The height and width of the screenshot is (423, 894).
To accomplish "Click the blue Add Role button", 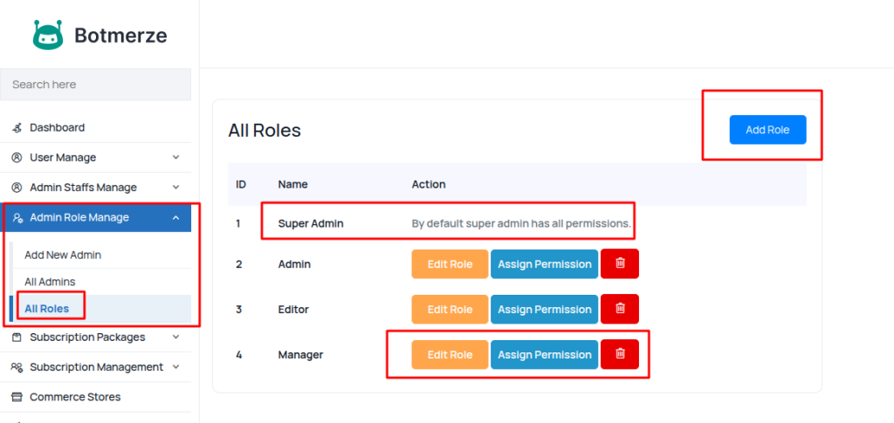I will 767,130.
